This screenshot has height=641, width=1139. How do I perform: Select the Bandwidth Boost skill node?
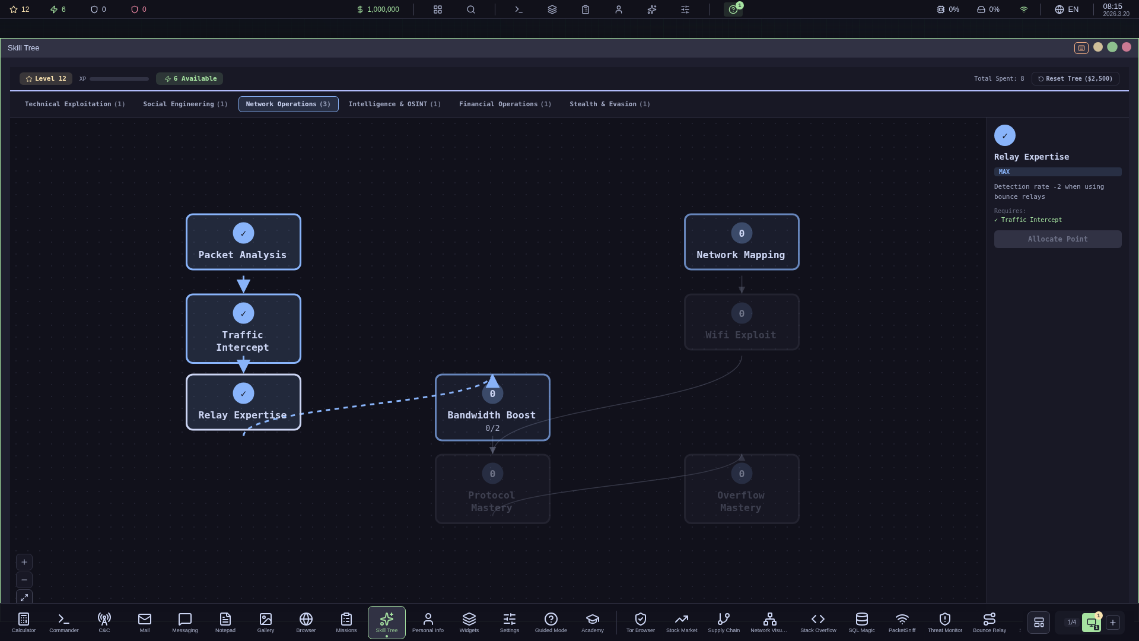pyautogui.click(x=492, y=407)
